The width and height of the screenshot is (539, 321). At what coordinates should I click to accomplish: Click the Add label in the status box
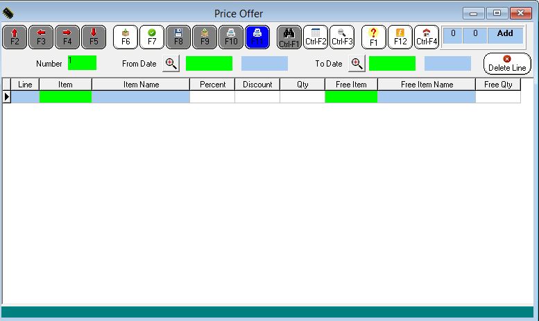tap(505, 33)
